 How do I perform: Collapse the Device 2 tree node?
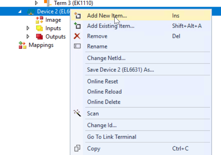(20, 11)
